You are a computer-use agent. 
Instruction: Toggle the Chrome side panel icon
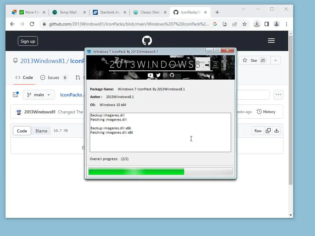tap(267, 24)
